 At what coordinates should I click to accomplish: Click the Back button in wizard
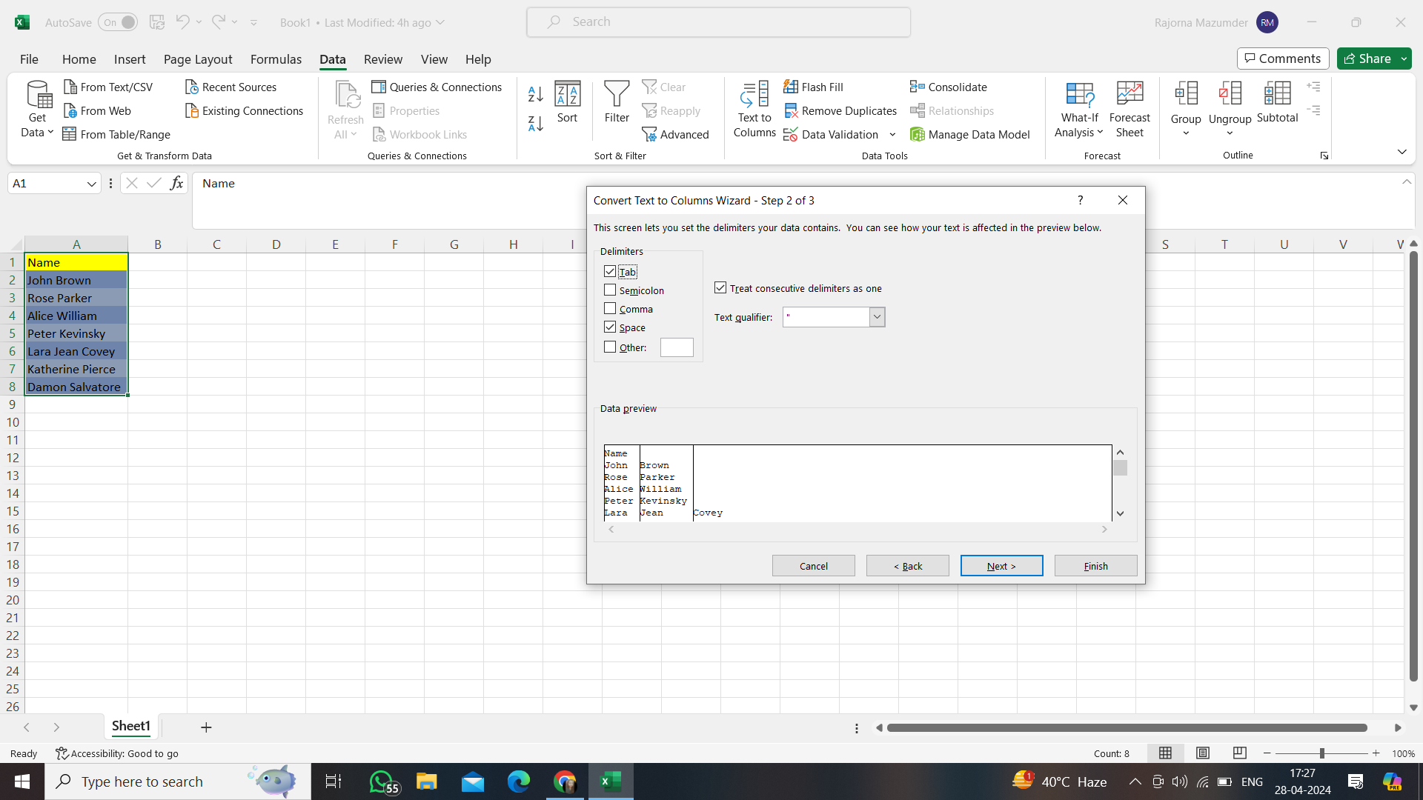[907, 566]
